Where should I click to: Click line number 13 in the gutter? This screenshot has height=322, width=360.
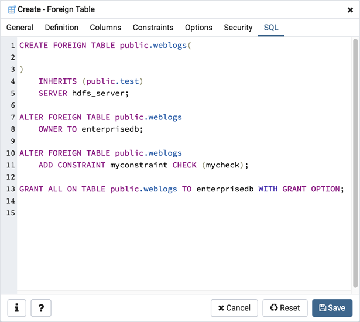(x=10, y=189)
